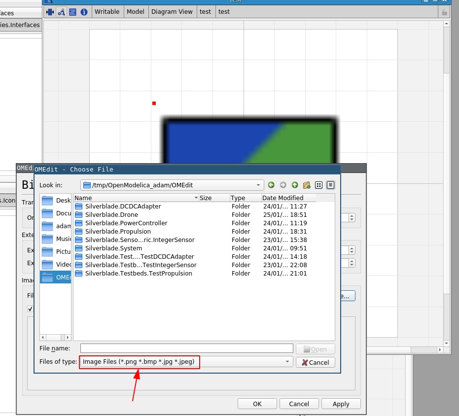This screenshot has width=459, height=416.
Task: Toggle the checked checkbox in the Image section
Action: 30,309
